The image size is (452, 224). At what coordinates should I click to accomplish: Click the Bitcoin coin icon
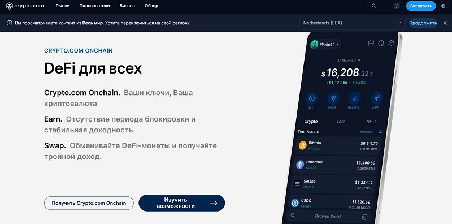303,145
